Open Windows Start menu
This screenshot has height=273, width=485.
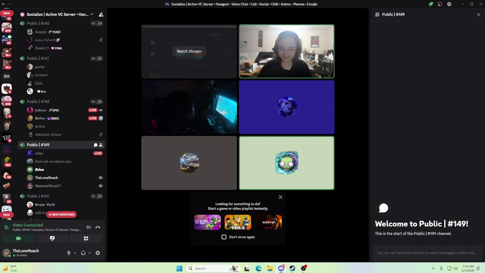[x=179, y=268]
